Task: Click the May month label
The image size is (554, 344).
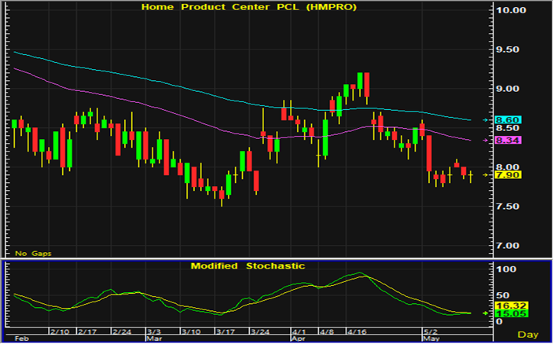Action: [x=431, y=339]
